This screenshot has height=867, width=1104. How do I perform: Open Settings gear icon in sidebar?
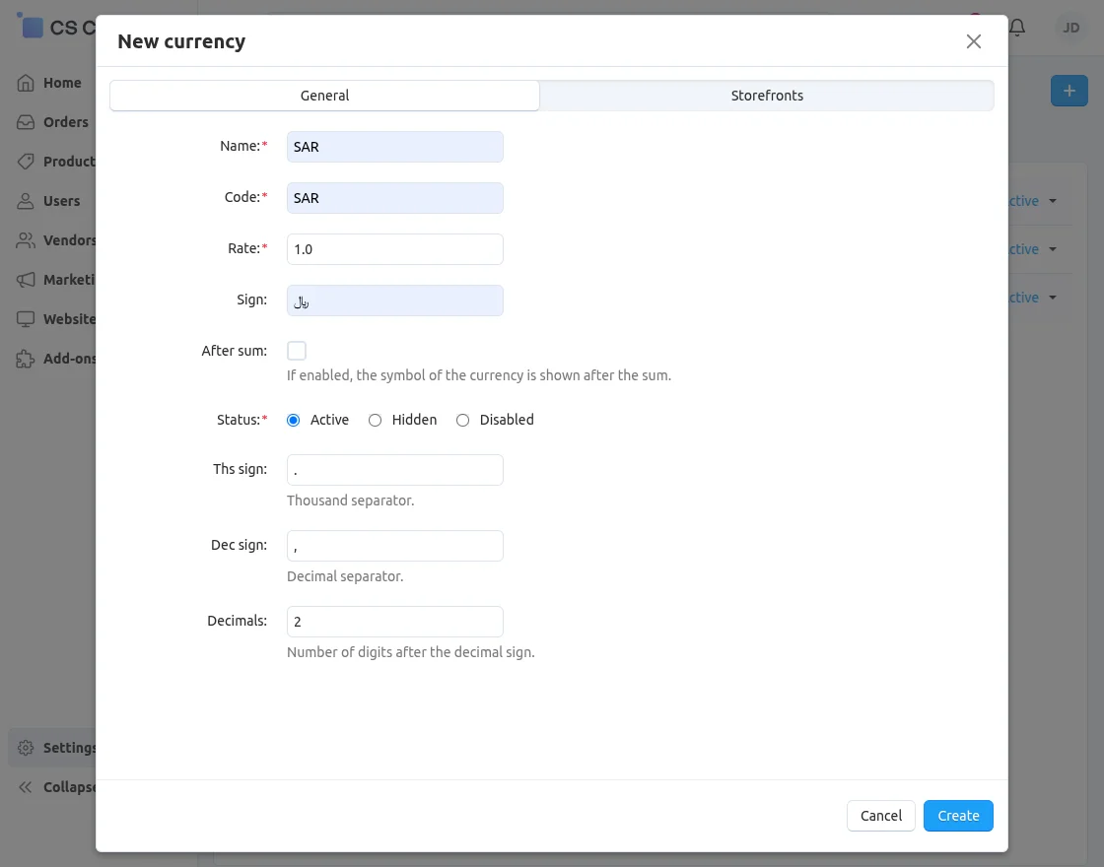[26, 748]
